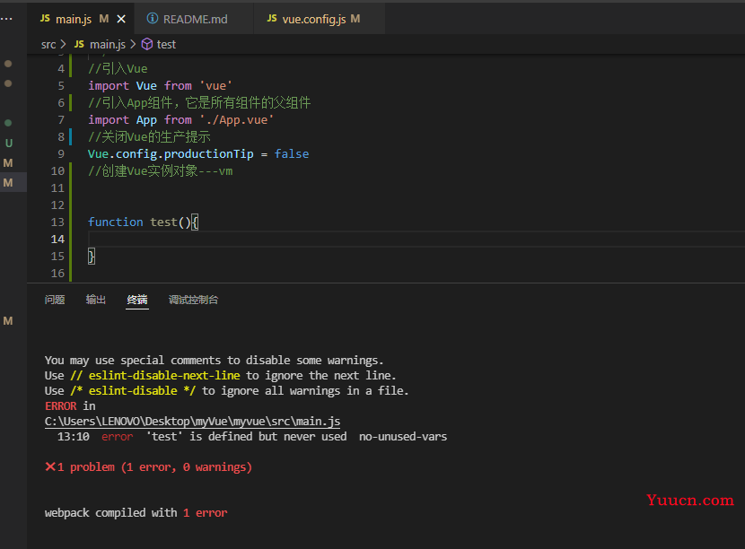Screen dimensions: 745x549
Task: Click the Vue.config.productionTip line
Action: 198,154
